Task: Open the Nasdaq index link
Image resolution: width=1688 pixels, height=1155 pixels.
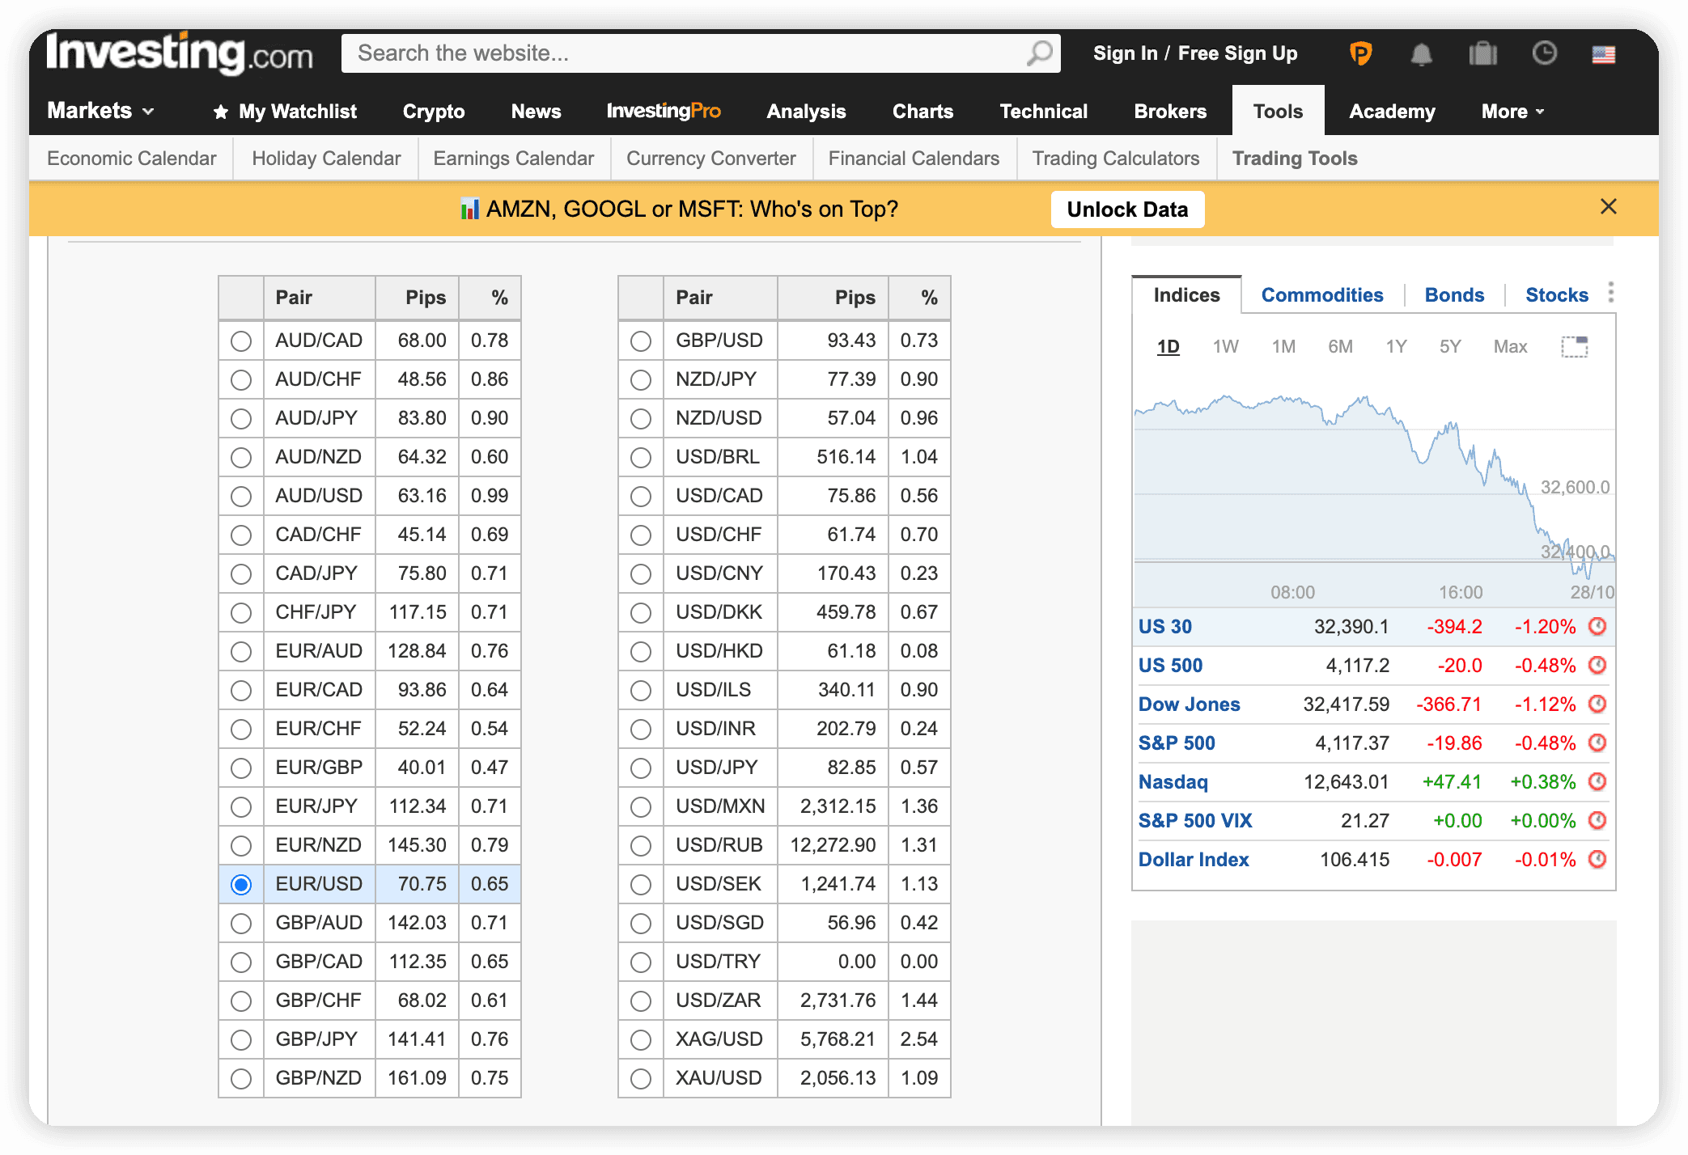Action: 1173,782
